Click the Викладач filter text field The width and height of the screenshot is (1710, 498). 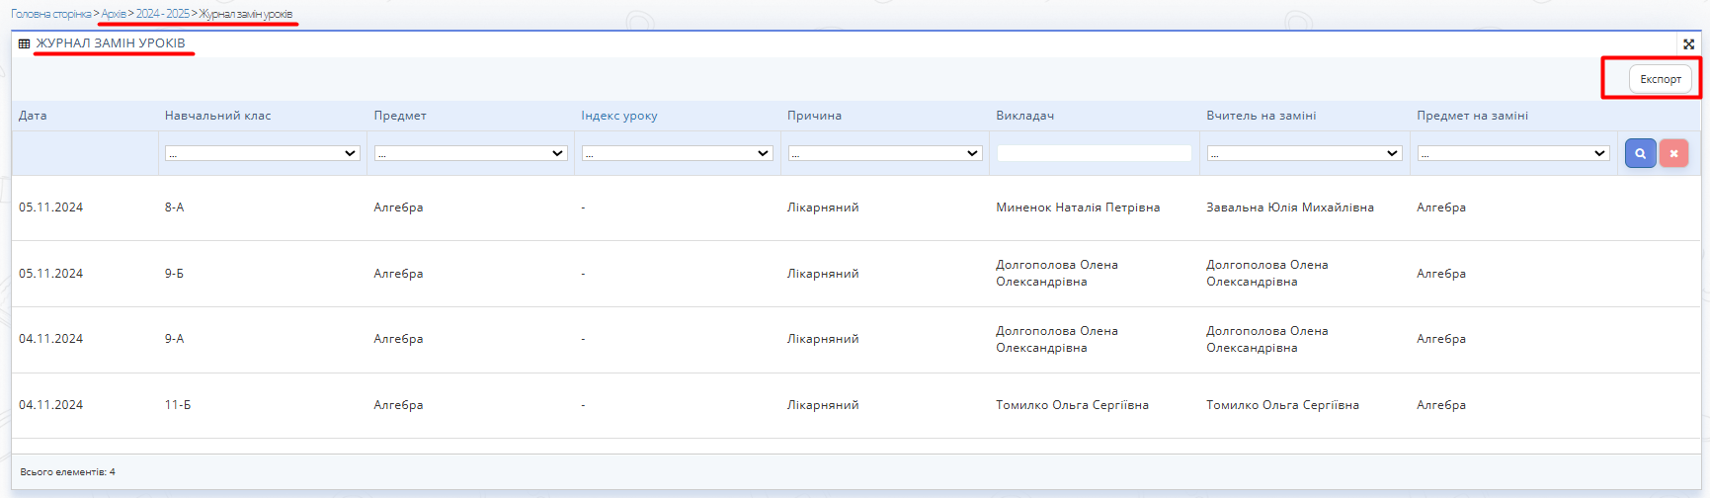1094,153
